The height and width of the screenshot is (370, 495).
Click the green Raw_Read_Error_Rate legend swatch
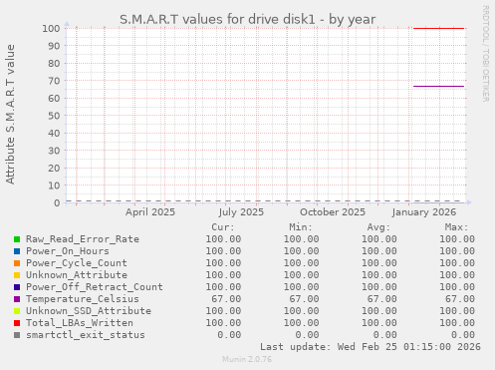pyautogui.click(x=17, y=239)
